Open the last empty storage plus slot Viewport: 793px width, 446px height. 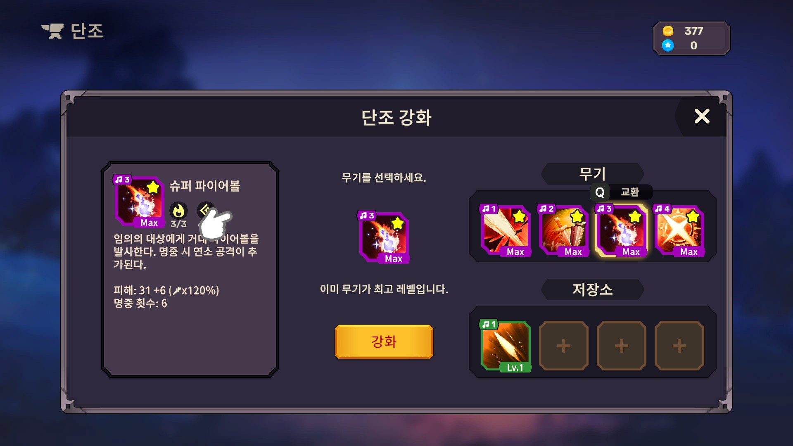(679, 346)
